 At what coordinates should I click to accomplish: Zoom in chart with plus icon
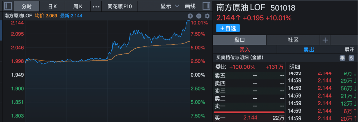[x=190, y=16]
